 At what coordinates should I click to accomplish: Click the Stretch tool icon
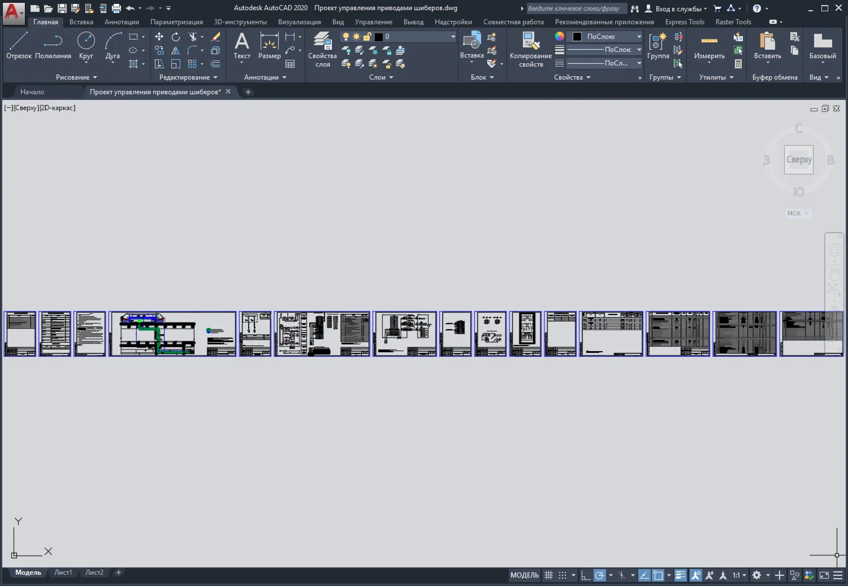coord(159,64)
